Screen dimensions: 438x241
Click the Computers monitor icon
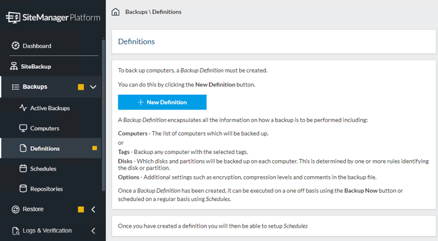coord(23,128)
